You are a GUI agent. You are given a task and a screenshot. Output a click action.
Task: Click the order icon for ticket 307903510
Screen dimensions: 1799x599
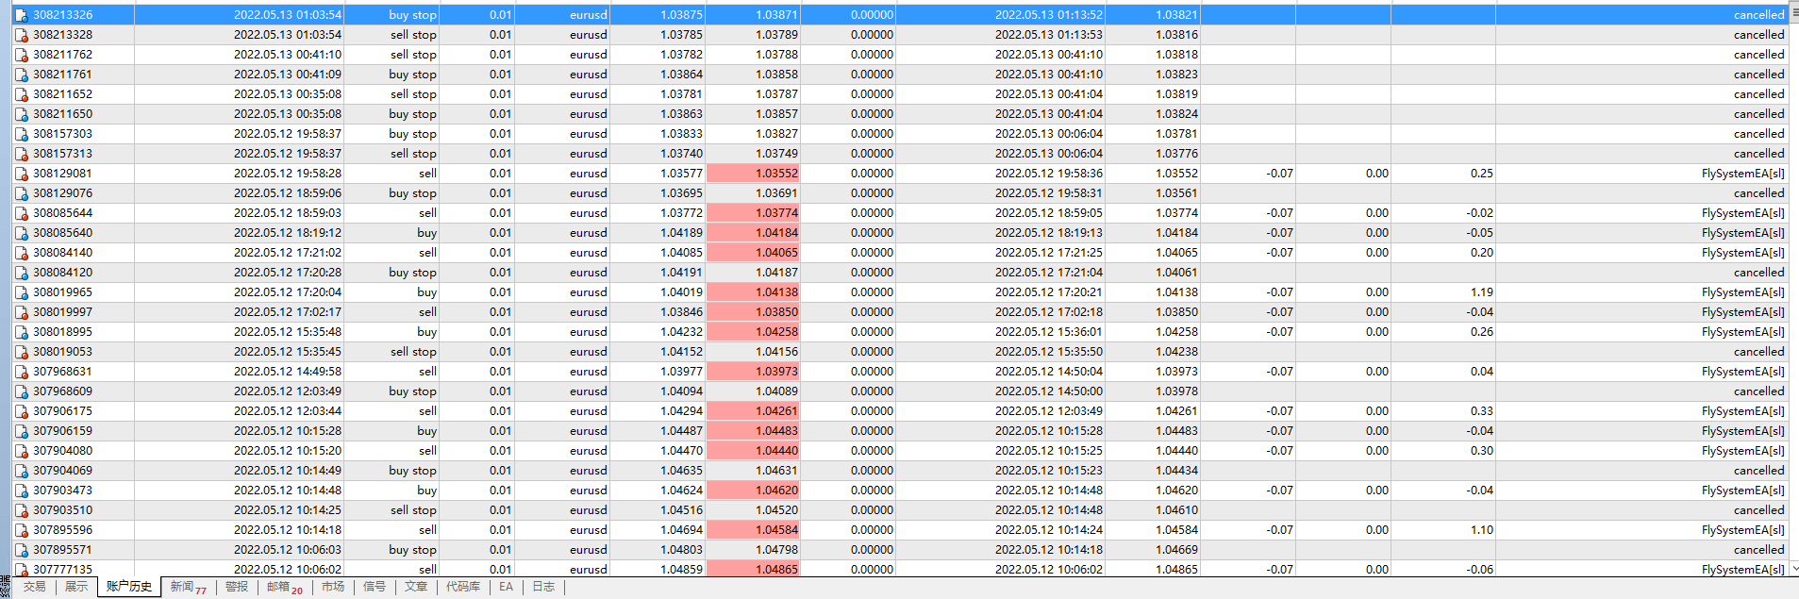(21, 510)
